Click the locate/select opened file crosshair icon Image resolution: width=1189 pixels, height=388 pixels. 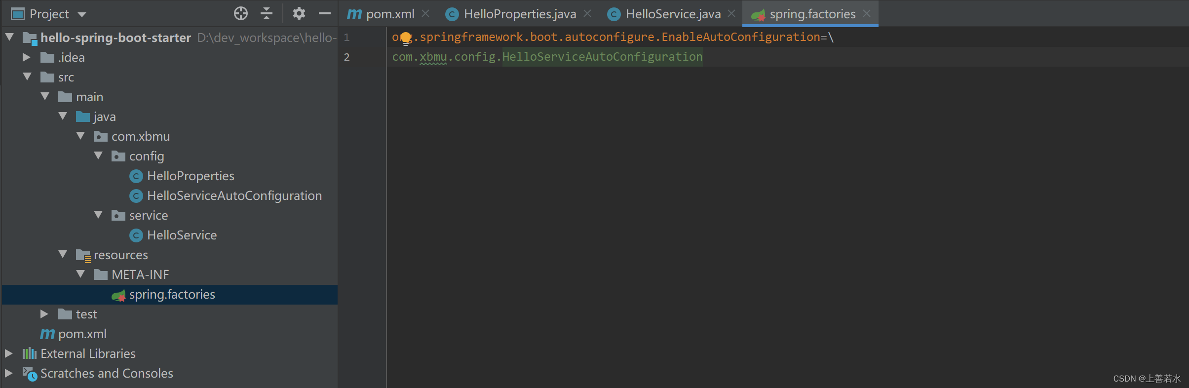(x=241, y=13)
